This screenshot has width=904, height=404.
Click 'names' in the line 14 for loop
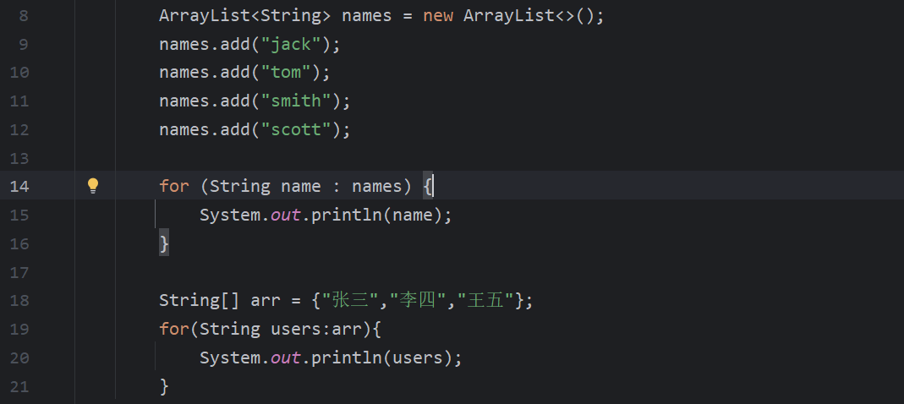click(x=377, y=186)
